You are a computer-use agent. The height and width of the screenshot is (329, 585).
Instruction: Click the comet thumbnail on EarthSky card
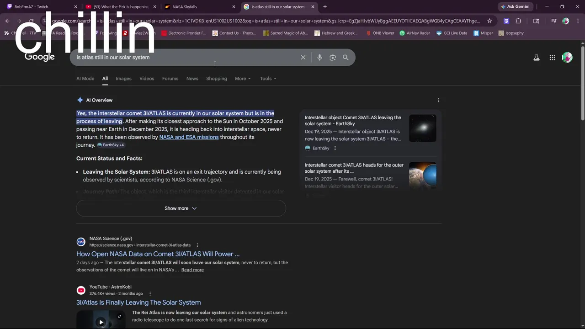tap(423, 128)
